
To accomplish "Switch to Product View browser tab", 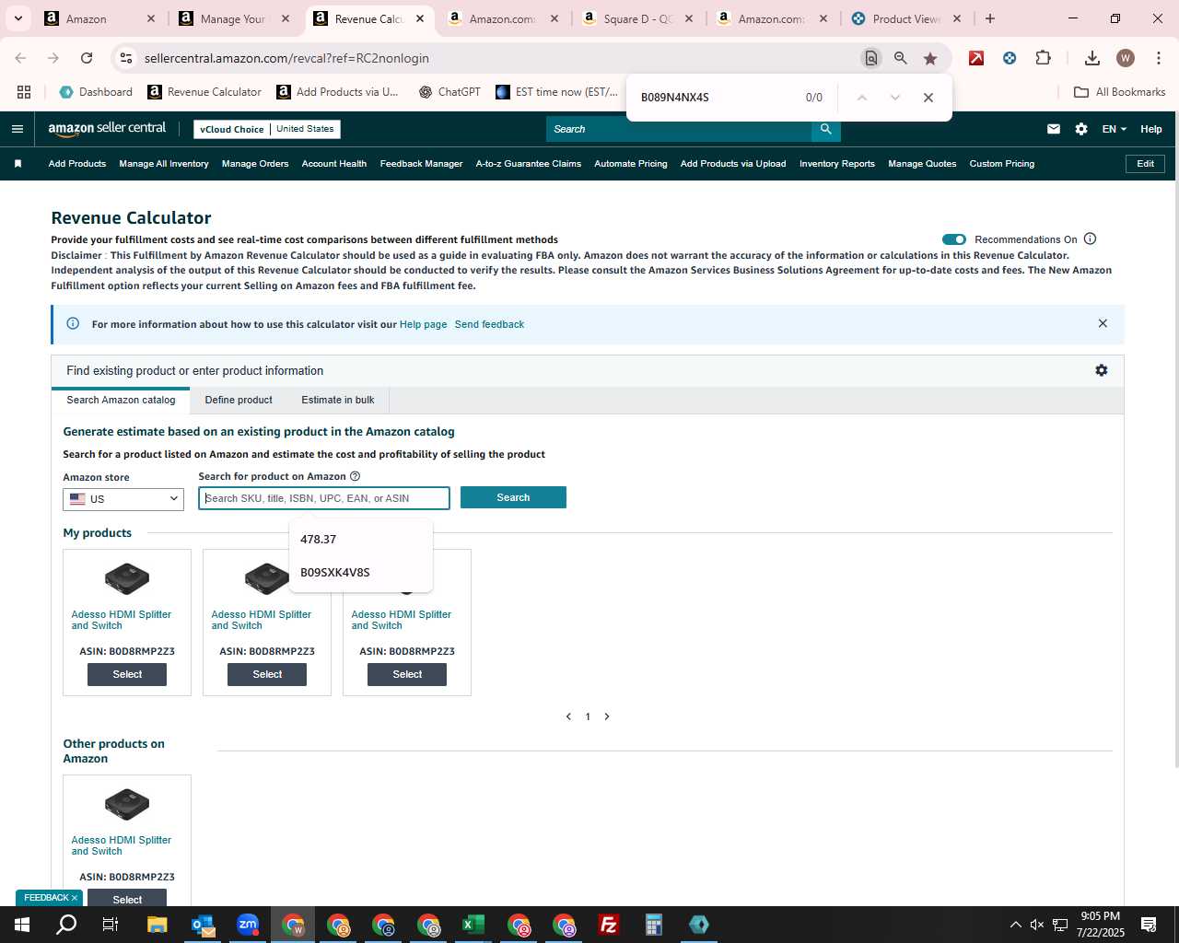I will pyautogui.click(x=907, y=18).
